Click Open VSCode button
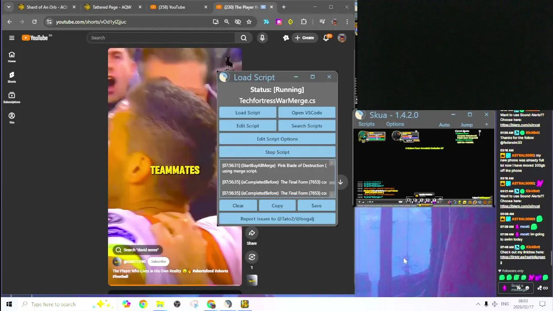553x311 pixels. 307,113
